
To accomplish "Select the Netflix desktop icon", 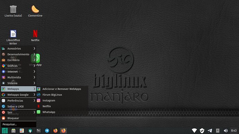I will tap(35, 36).
